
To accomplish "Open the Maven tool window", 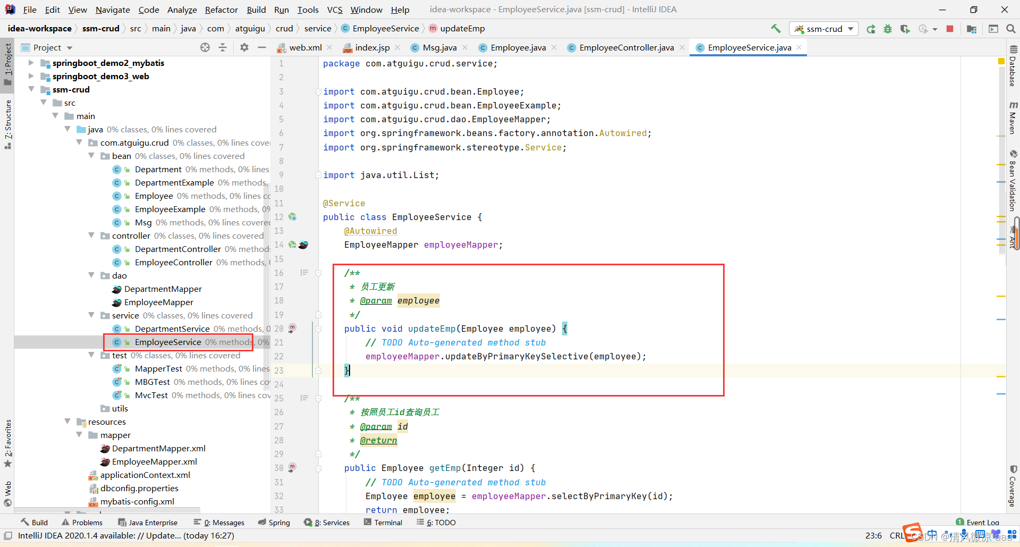I will click(x=1013, y=117).
